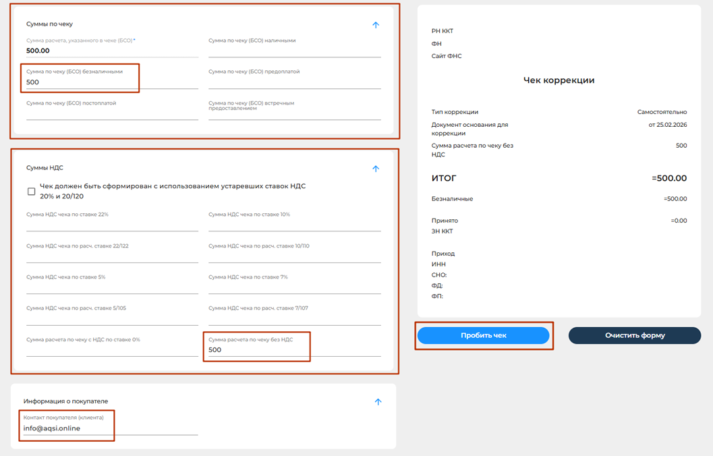
Task: Click the встречным предоставлением amount field
Action: click(294, 115)
